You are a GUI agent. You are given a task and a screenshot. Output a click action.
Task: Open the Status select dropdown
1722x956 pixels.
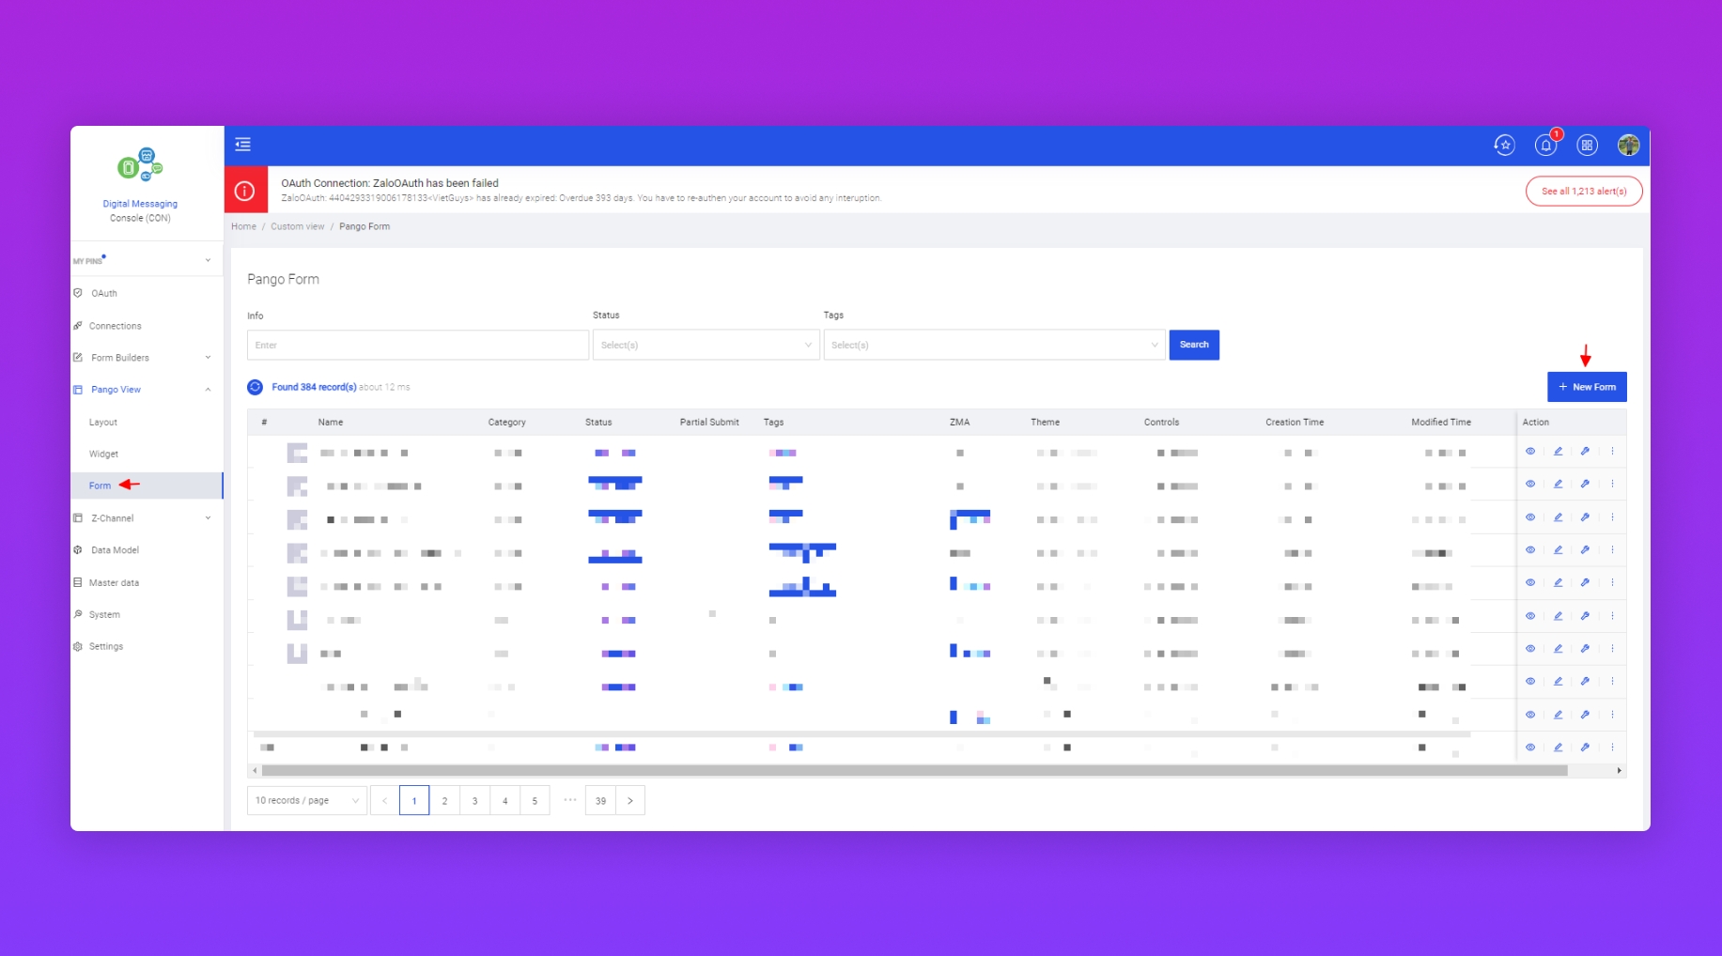click(706, 345)
